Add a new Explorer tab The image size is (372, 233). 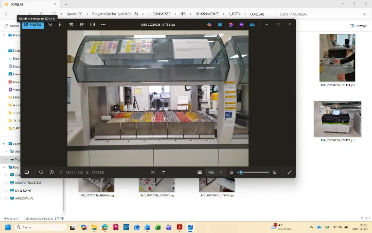pyautogui.click(x=66, y=4)
